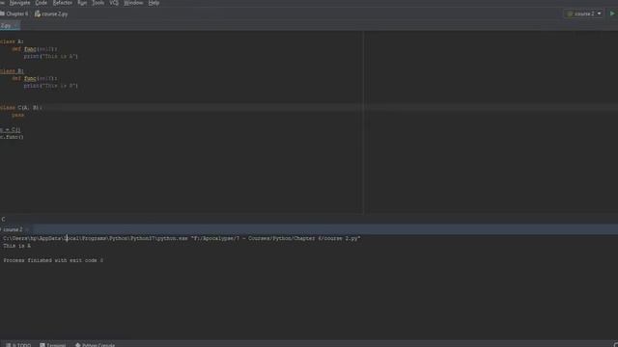Click "Process finished with exit code 0" text
Screen dimensions: 618x347
click(x=53, y=260)
